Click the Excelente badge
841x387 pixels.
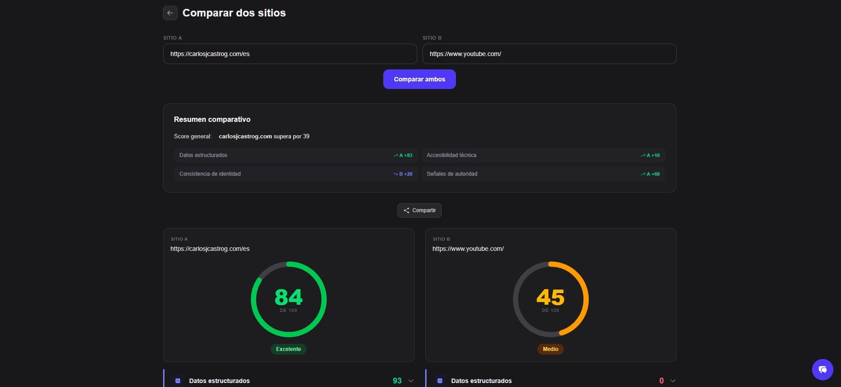[288, 349]
